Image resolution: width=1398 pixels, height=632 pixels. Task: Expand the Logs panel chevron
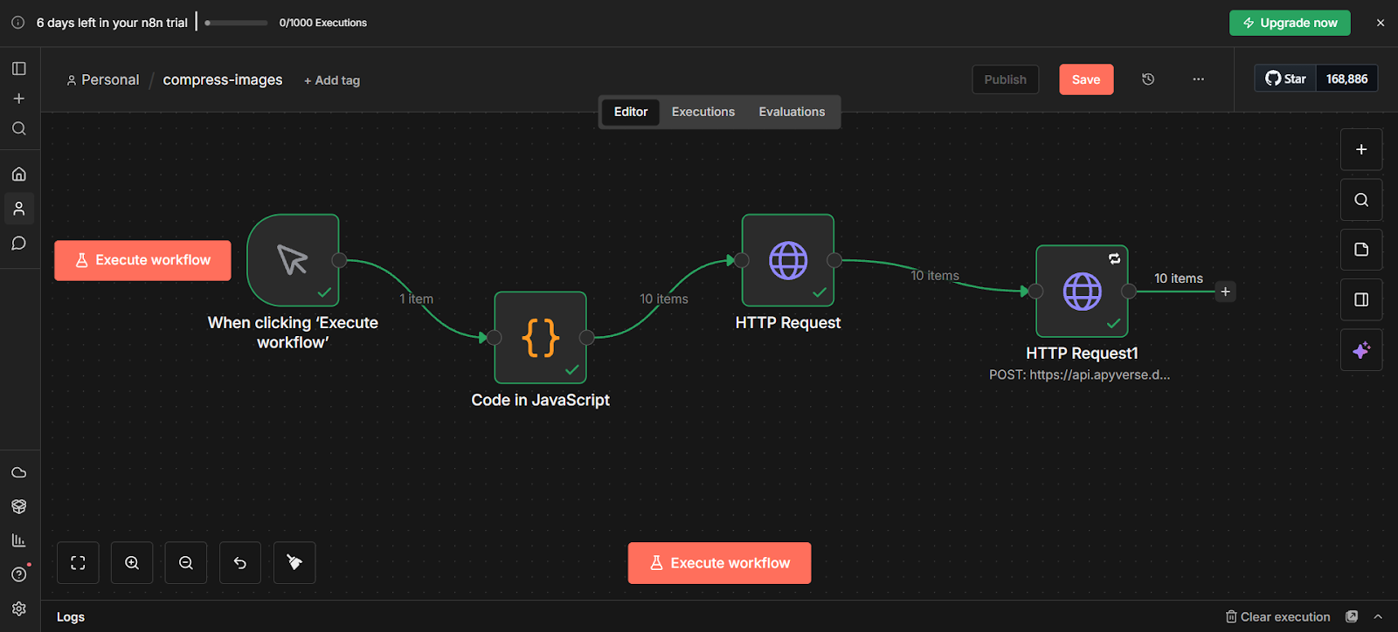1378,617
